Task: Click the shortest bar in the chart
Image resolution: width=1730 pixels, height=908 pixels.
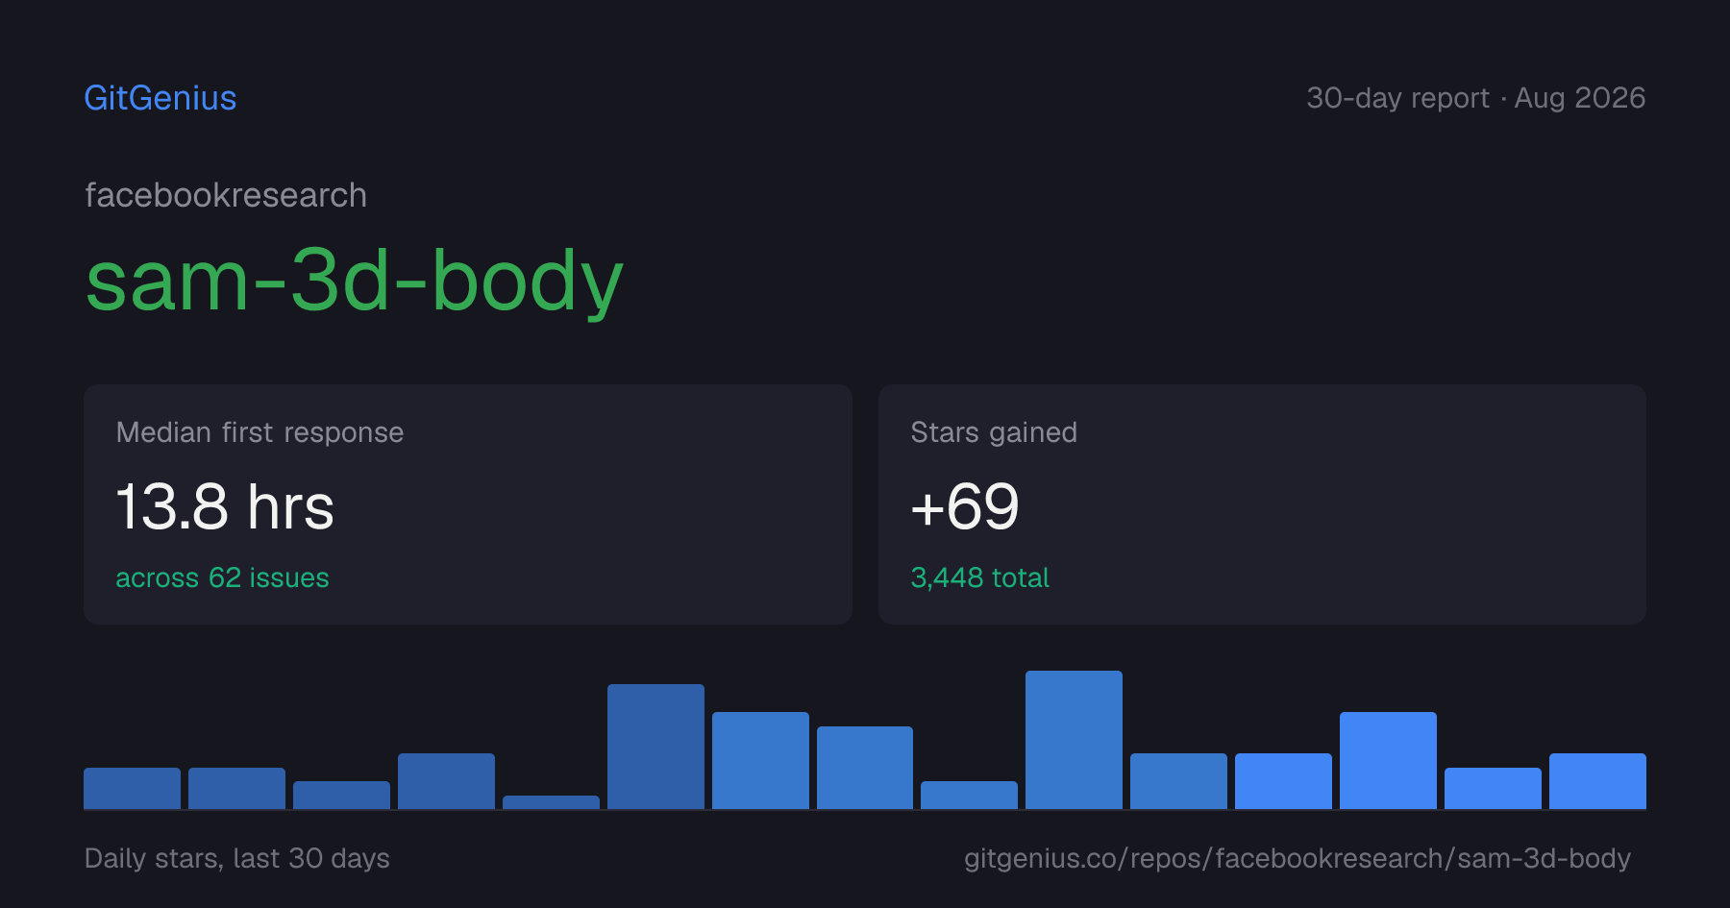Action: (551, 802)
